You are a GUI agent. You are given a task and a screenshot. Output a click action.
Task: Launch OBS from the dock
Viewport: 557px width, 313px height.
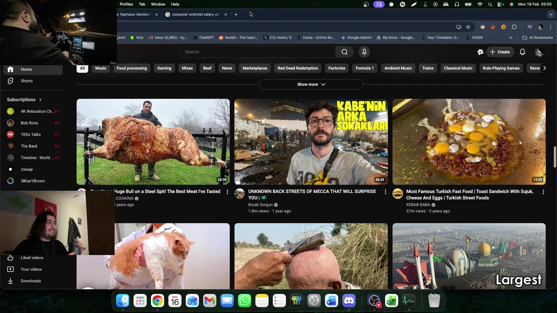point(374,300)
